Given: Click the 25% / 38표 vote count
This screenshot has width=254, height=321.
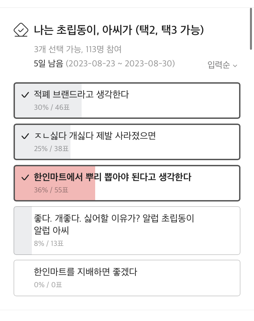Looking at the screenshot, I should 51,149.
